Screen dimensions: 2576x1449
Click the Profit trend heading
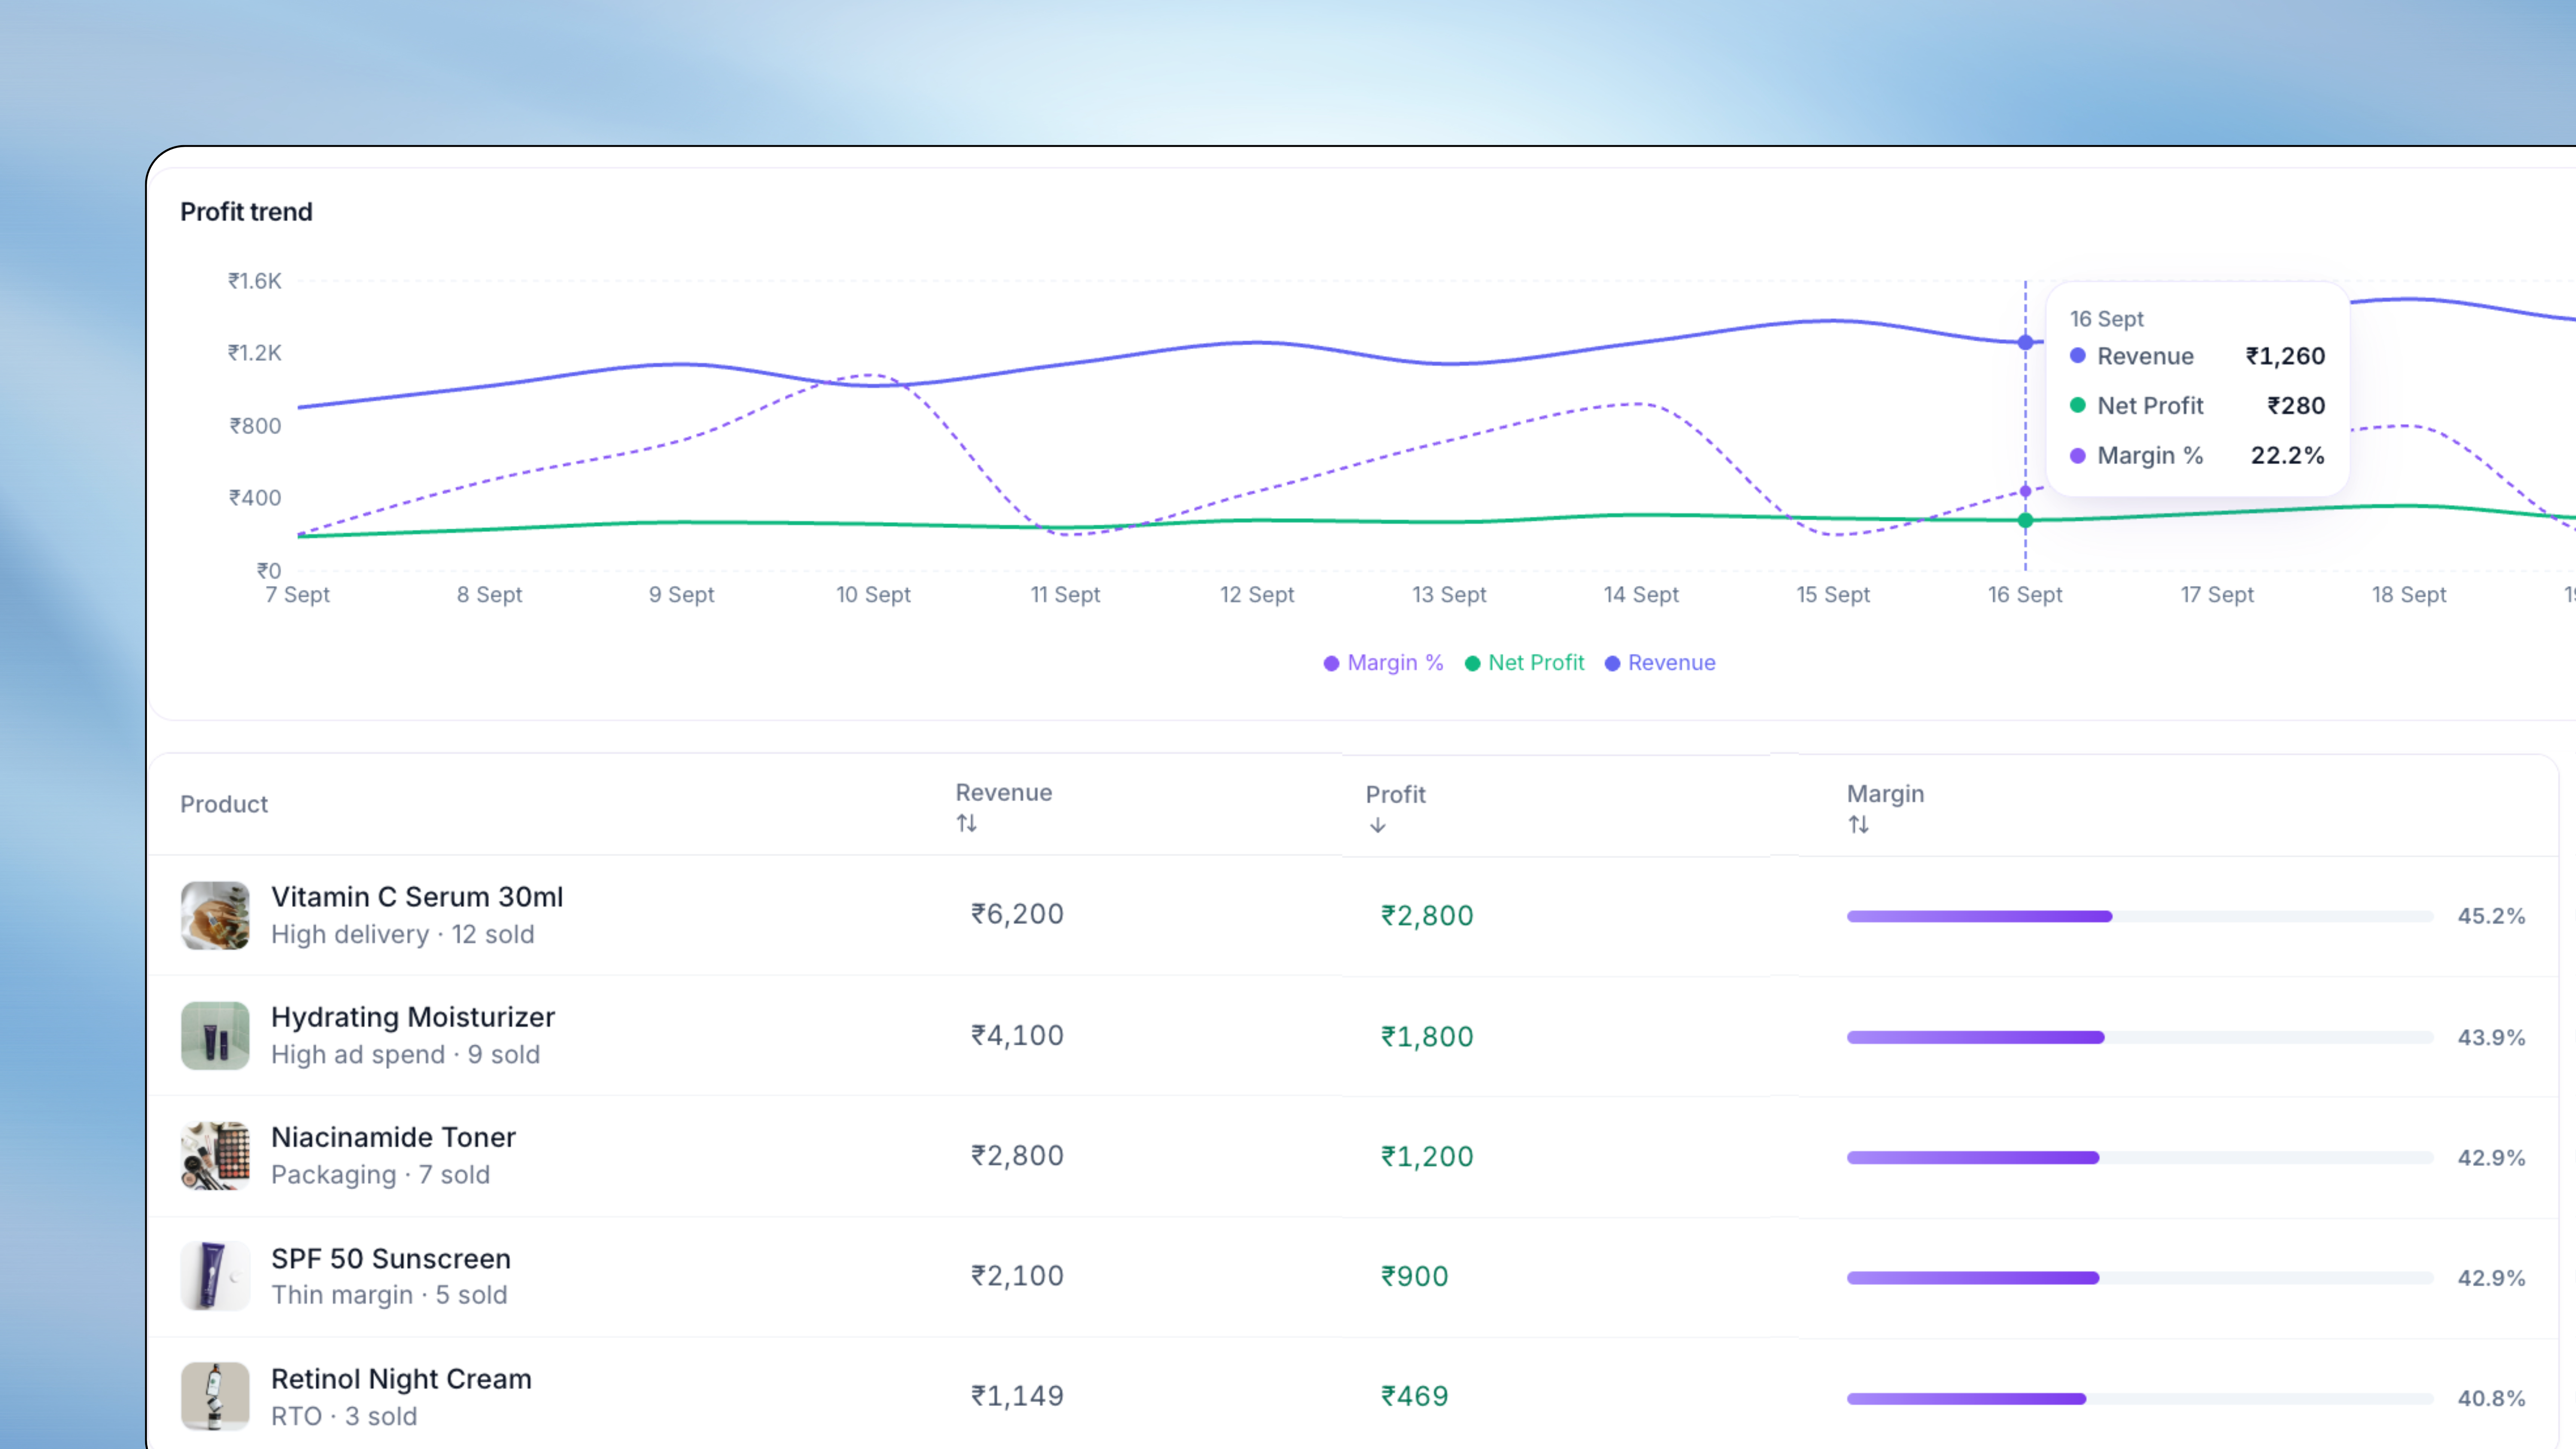tap(246, 212)
